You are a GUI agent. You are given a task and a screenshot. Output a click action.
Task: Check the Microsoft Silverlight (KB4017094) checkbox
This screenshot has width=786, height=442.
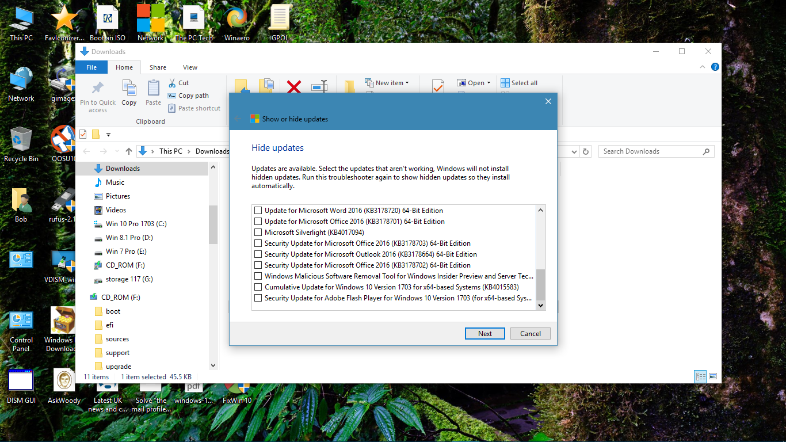click(258, 233)
